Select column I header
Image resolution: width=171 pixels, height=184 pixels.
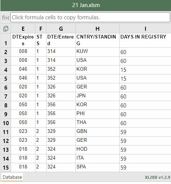pos(145,29)
